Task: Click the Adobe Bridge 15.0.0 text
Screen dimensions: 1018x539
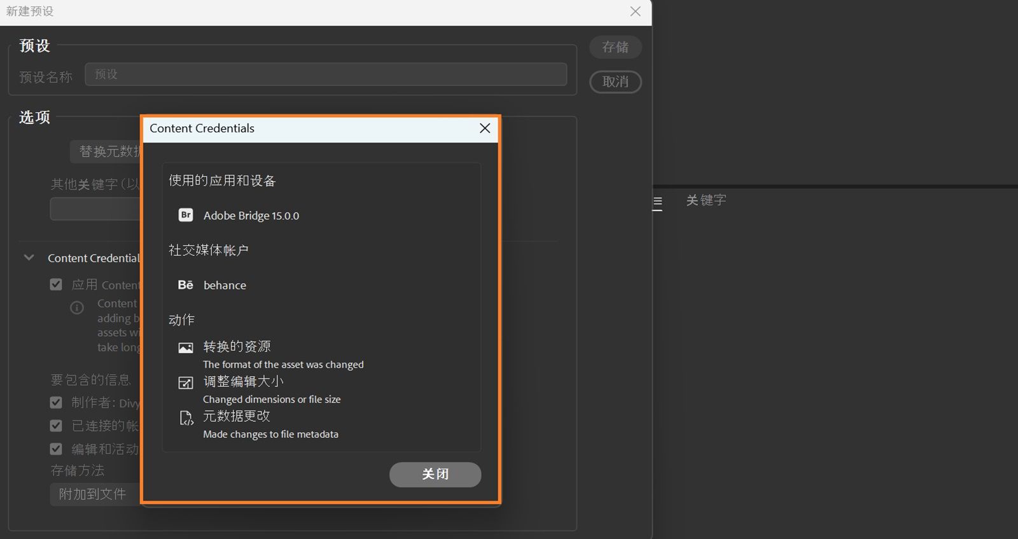Action: [x=251, y=216]
